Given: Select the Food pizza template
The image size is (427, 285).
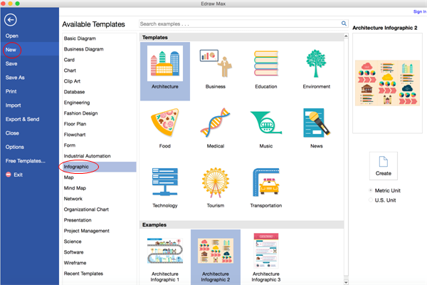Looking at the screenshot, I should [165, 122].
